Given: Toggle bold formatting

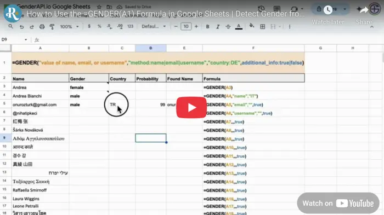Looking at the screenshot, I should (207, 27).
